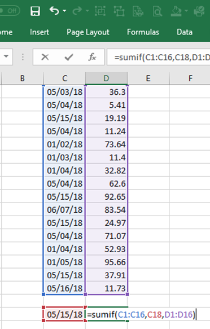Select column B header
The width and height of the screenshot is (210, 329).
click(22, 78)
